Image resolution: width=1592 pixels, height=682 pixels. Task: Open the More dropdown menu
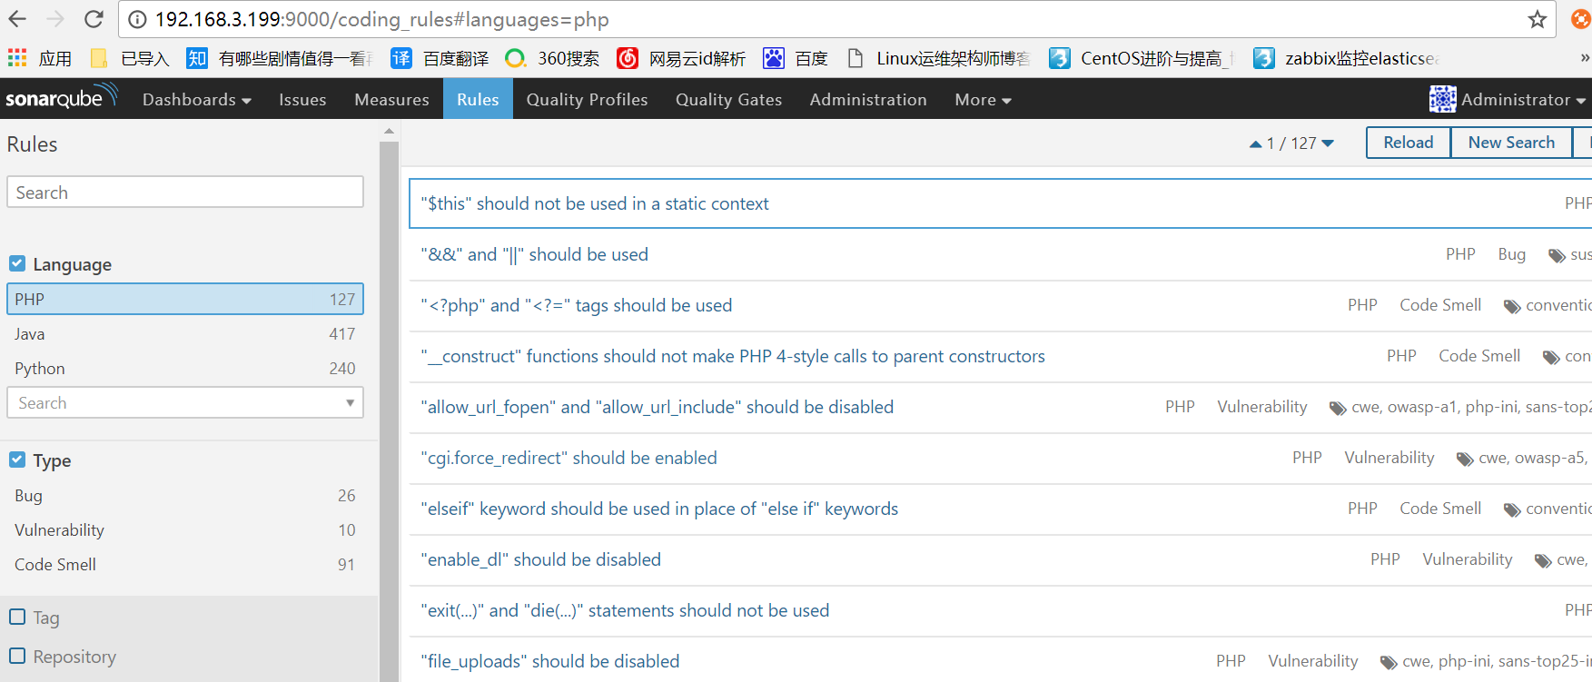(x=983, y=99)
